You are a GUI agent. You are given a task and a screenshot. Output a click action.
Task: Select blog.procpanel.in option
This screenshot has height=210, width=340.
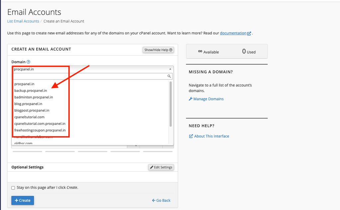point(28,104)
